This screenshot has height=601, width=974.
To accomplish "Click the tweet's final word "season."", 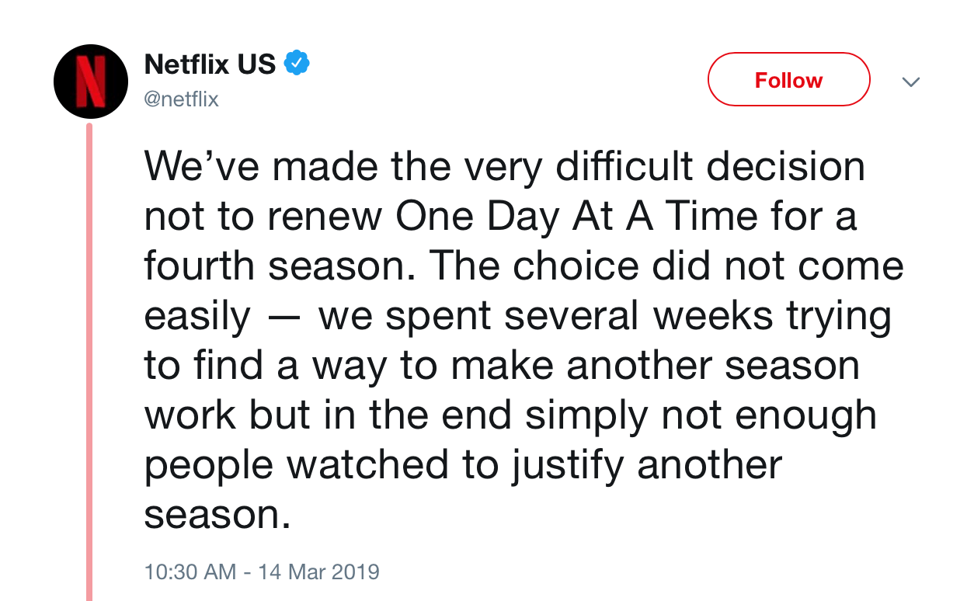I will pyautogui.click(x=217, y=514).
